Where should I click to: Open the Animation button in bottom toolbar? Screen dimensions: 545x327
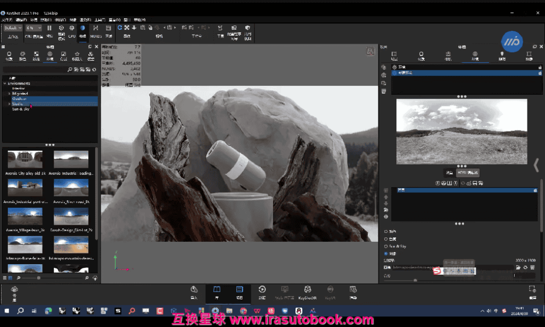pos(262,292)
